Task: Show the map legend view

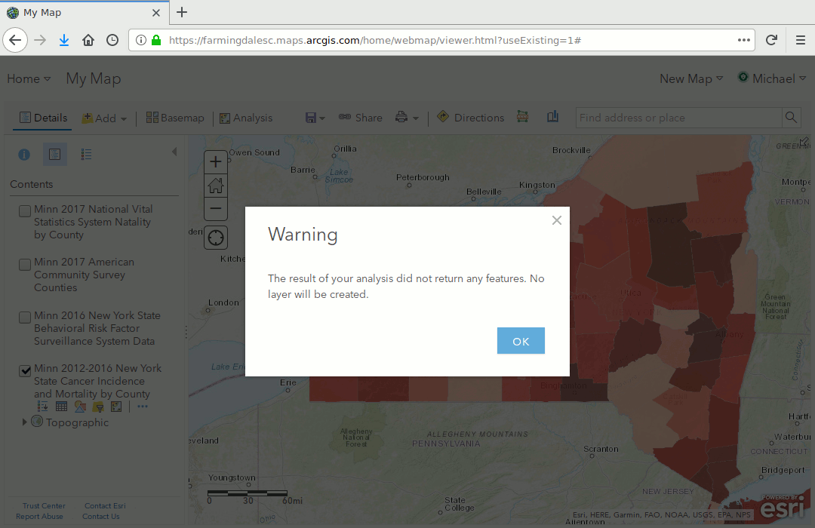Action: 87,155
